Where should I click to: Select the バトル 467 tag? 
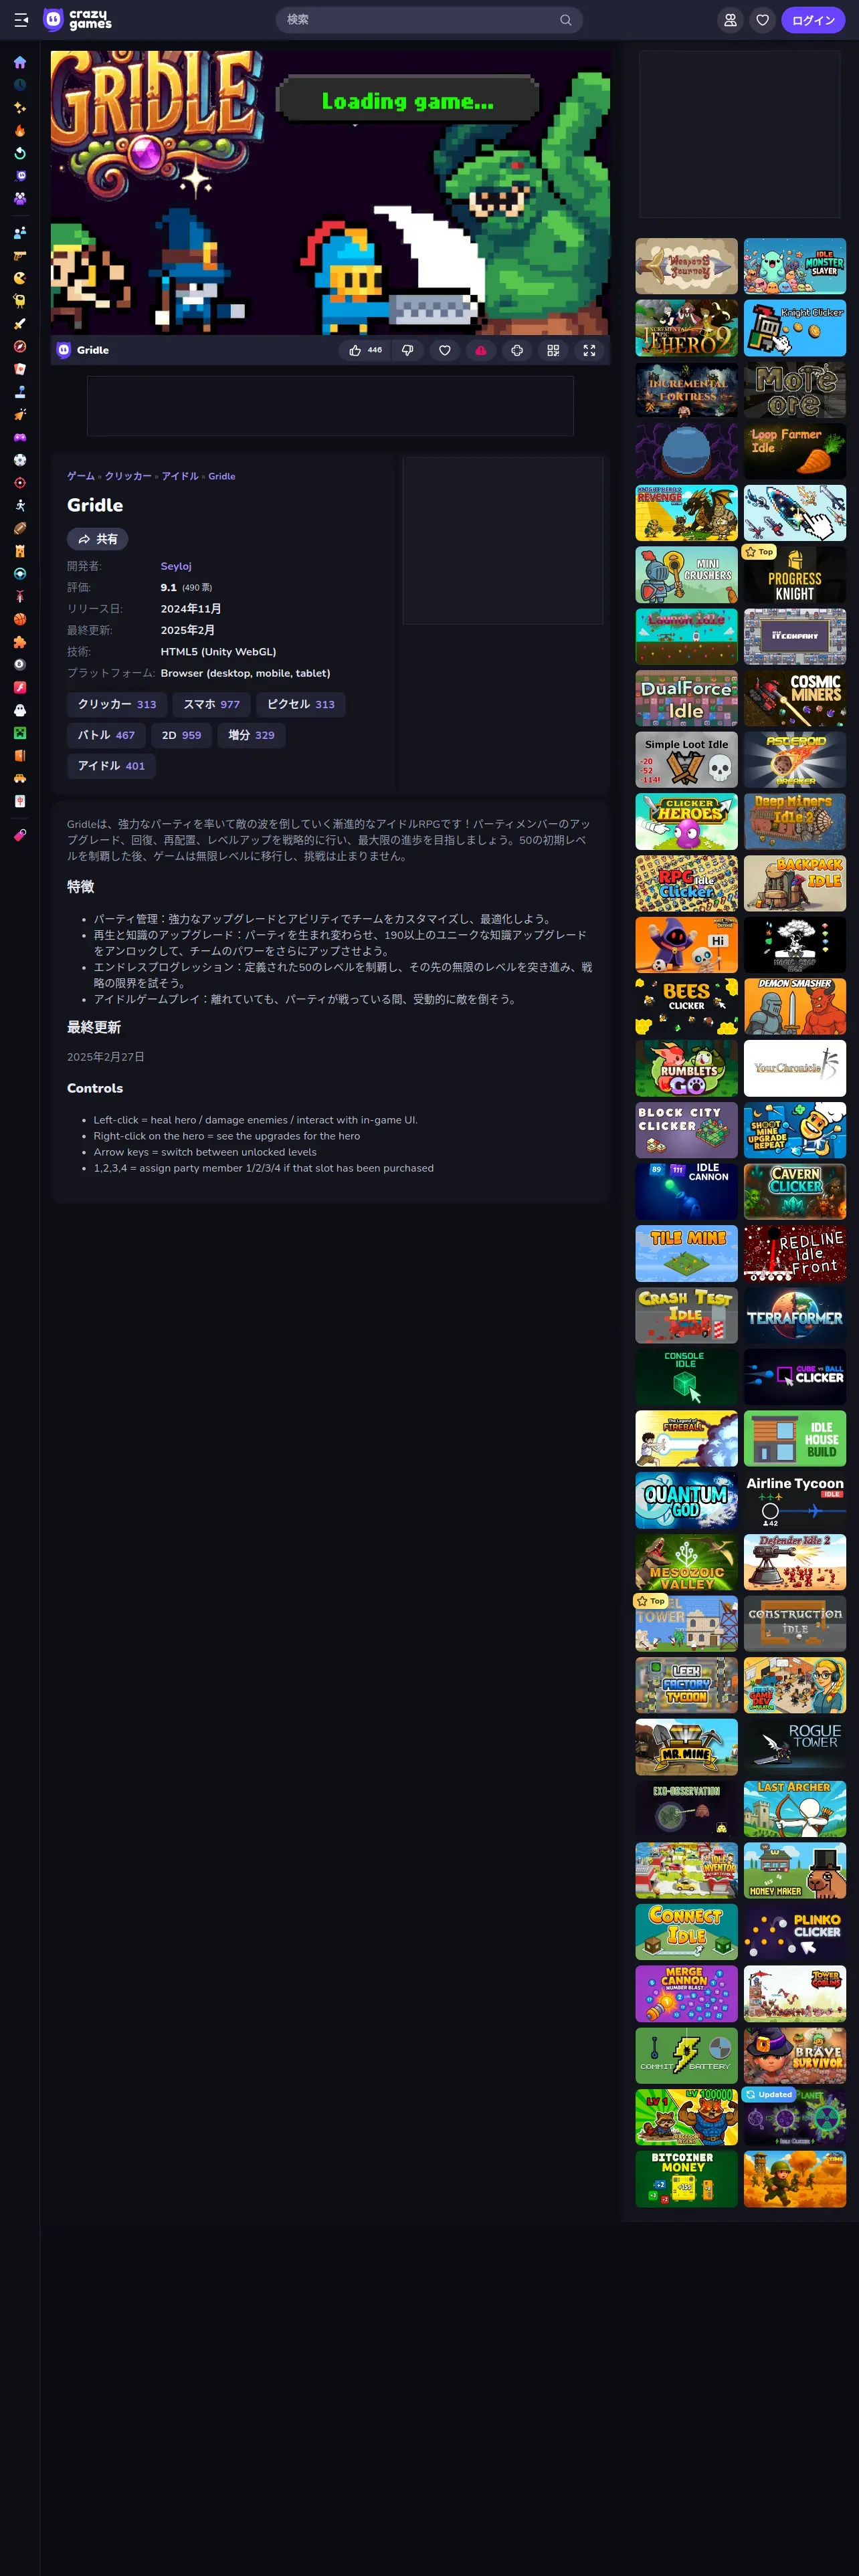pos(106,735)
